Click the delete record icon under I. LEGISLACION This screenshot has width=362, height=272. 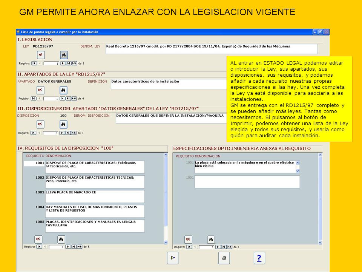[41, 55]
